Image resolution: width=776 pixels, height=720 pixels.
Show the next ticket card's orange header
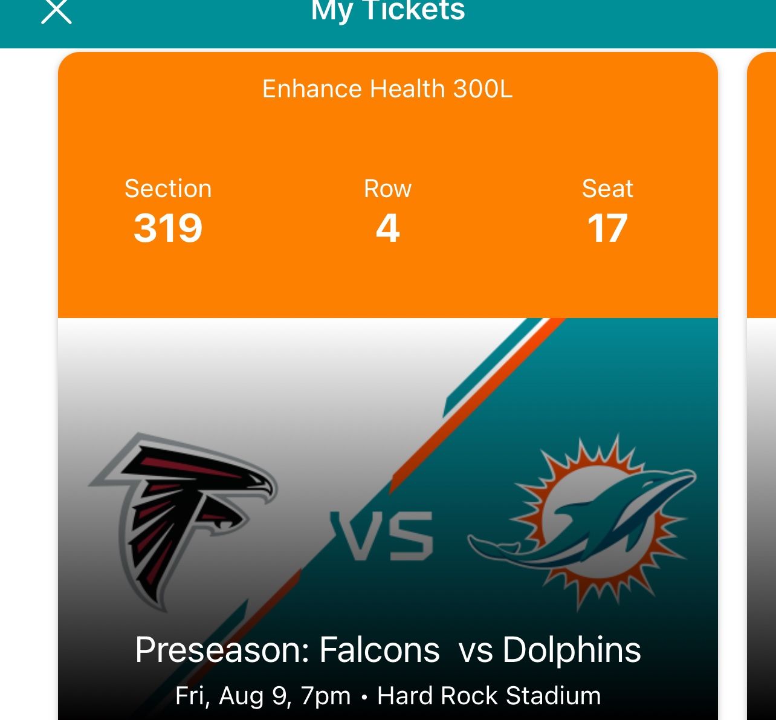coord(761,181)
